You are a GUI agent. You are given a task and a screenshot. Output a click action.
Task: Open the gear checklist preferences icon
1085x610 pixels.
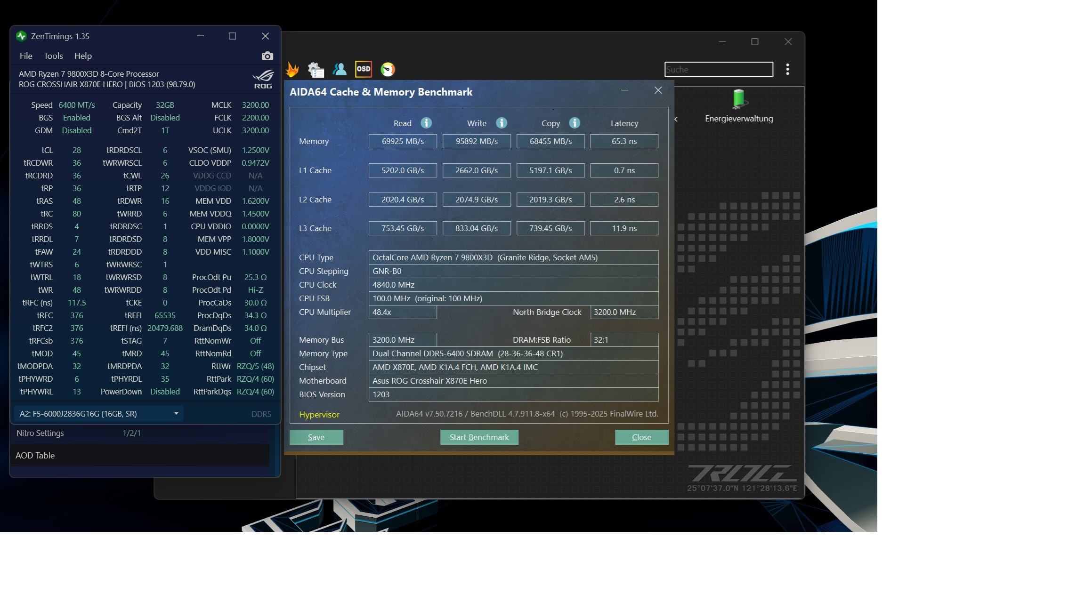tap(316, 70)
